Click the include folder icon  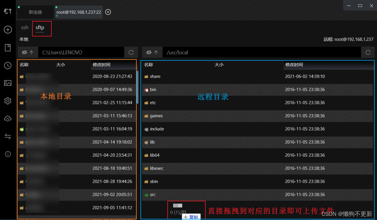(x=146, y=129)
